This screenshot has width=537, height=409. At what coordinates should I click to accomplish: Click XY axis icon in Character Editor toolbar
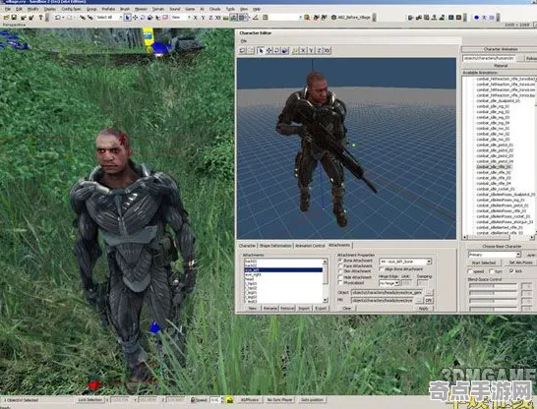tap(328, 51)
